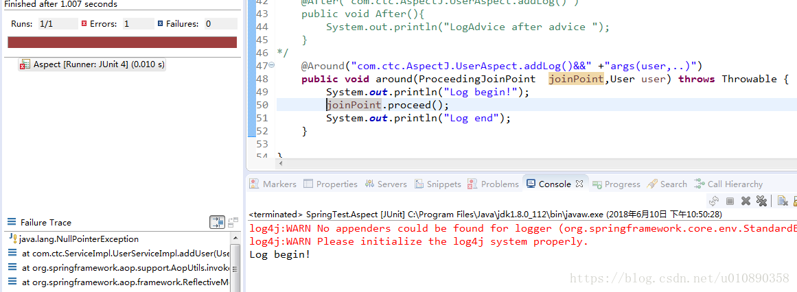The width and height of the screenshot is (797, 292).
Task: Click the "Log end" string on line 51
Action: 471,119
